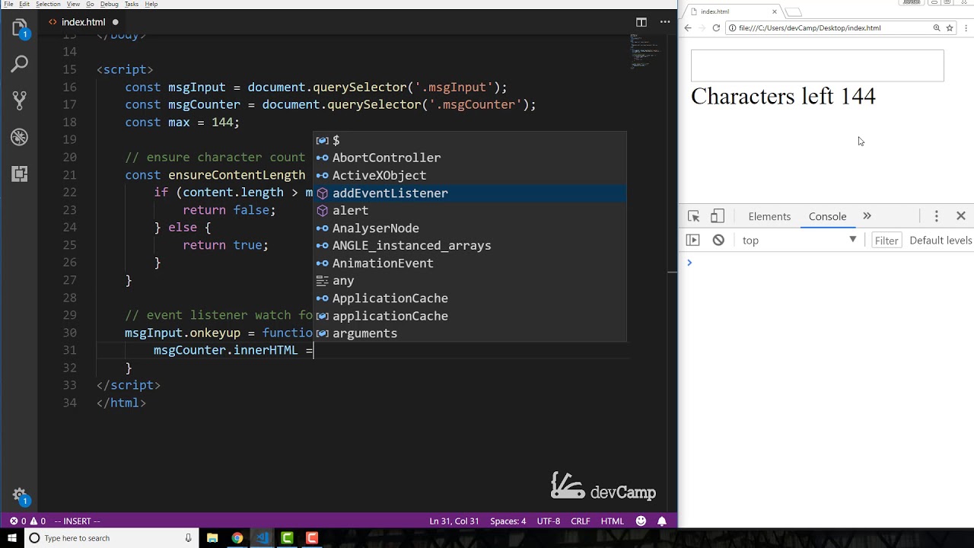Image resolution: width=974 pixels, height=548 pixels.
Task: Change language mode via HTML in status bar
Action: coord(613,521)
